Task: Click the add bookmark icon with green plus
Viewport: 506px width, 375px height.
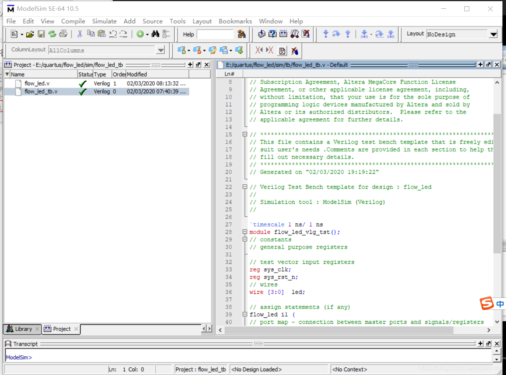Action: point(181,50)
